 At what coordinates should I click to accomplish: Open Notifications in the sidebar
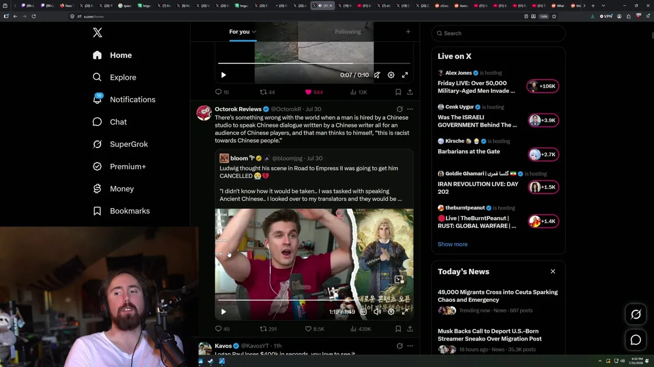click(x=124, y=99)
